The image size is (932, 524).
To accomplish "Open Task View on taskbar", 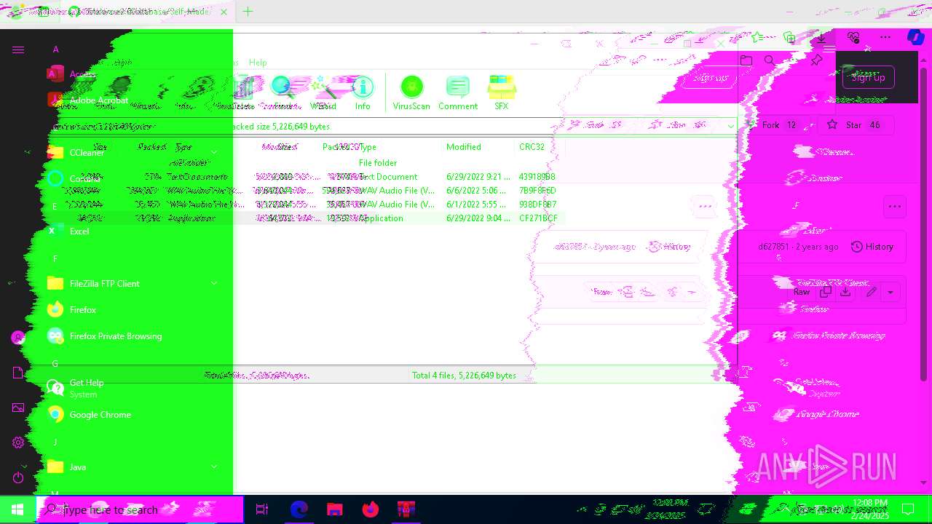I will [262, 509].
